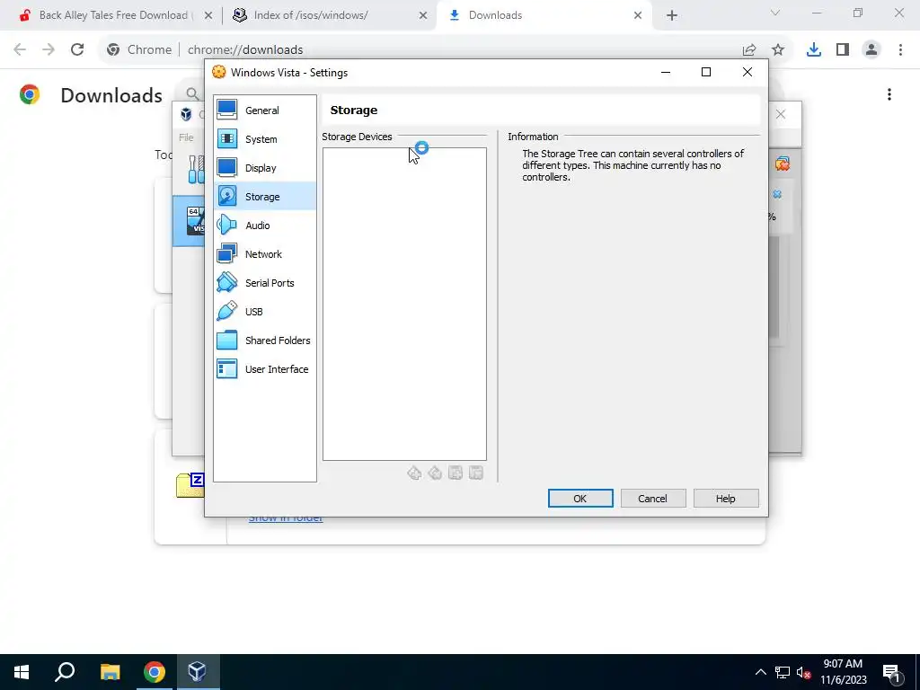The width and height of the screenshot is (920, 690).
Task: Switch to VirtualBox taskbar icon
Action: pos(197,672)
